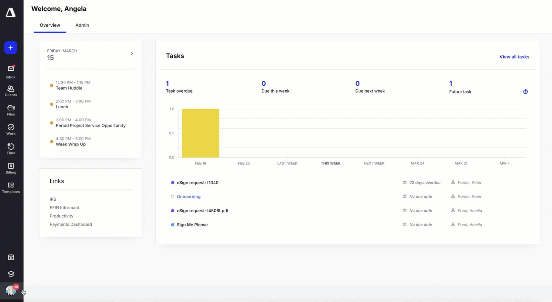Select the Overview tab
This screenshot has width=552, height=302.
point(50,25)
